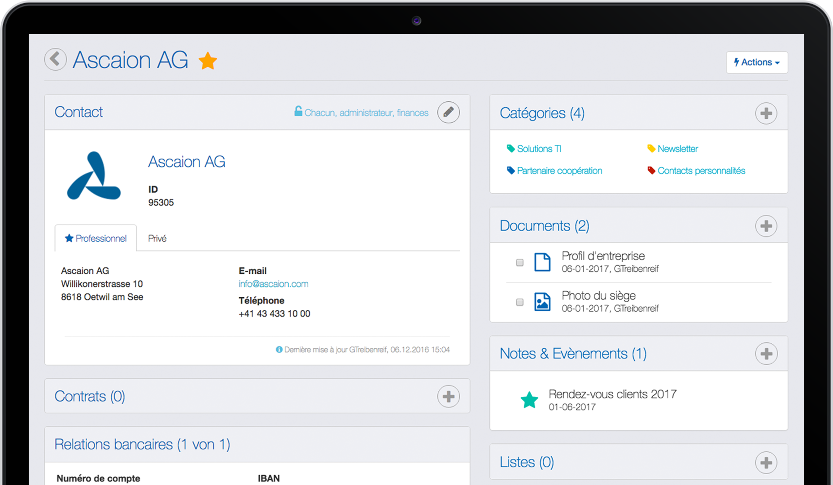Click the info icon beside Dernière mise à jour
Image resolution: width=833 pixels, height=485 pixels.
click(279, 350)
